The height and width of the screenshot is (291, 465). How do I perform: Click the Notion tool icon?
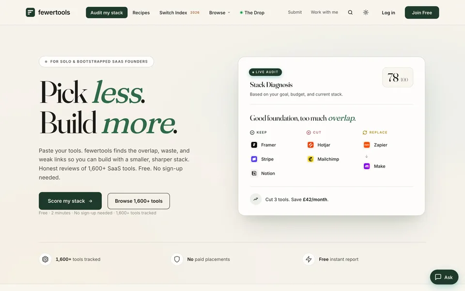pyautogui.click(x=254, y=174)
